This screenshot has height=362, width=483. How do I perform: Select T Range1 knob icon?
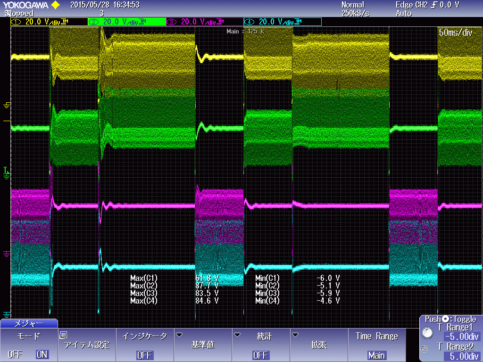427,332
